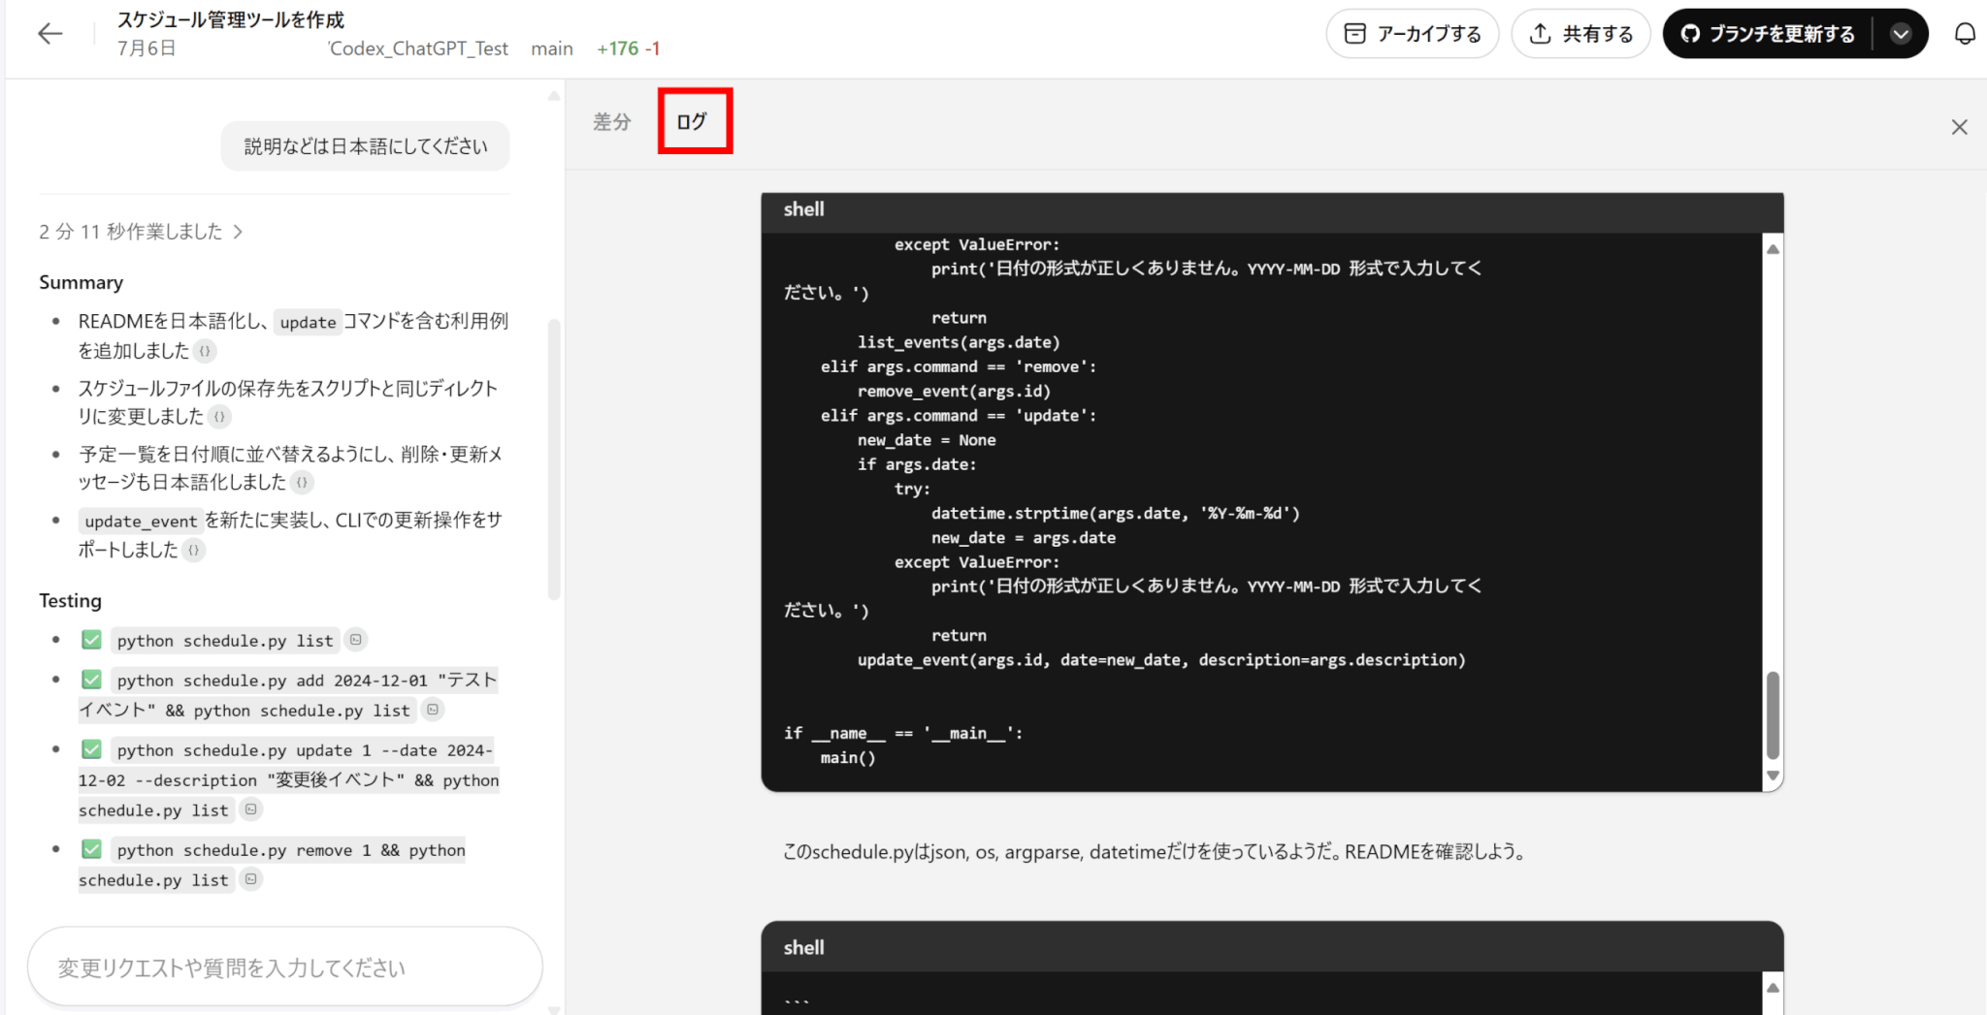Click the ブランチを更新する button
Image resolution: width=1987 pixels, height=1015 pixels.
pos(1768,34)
